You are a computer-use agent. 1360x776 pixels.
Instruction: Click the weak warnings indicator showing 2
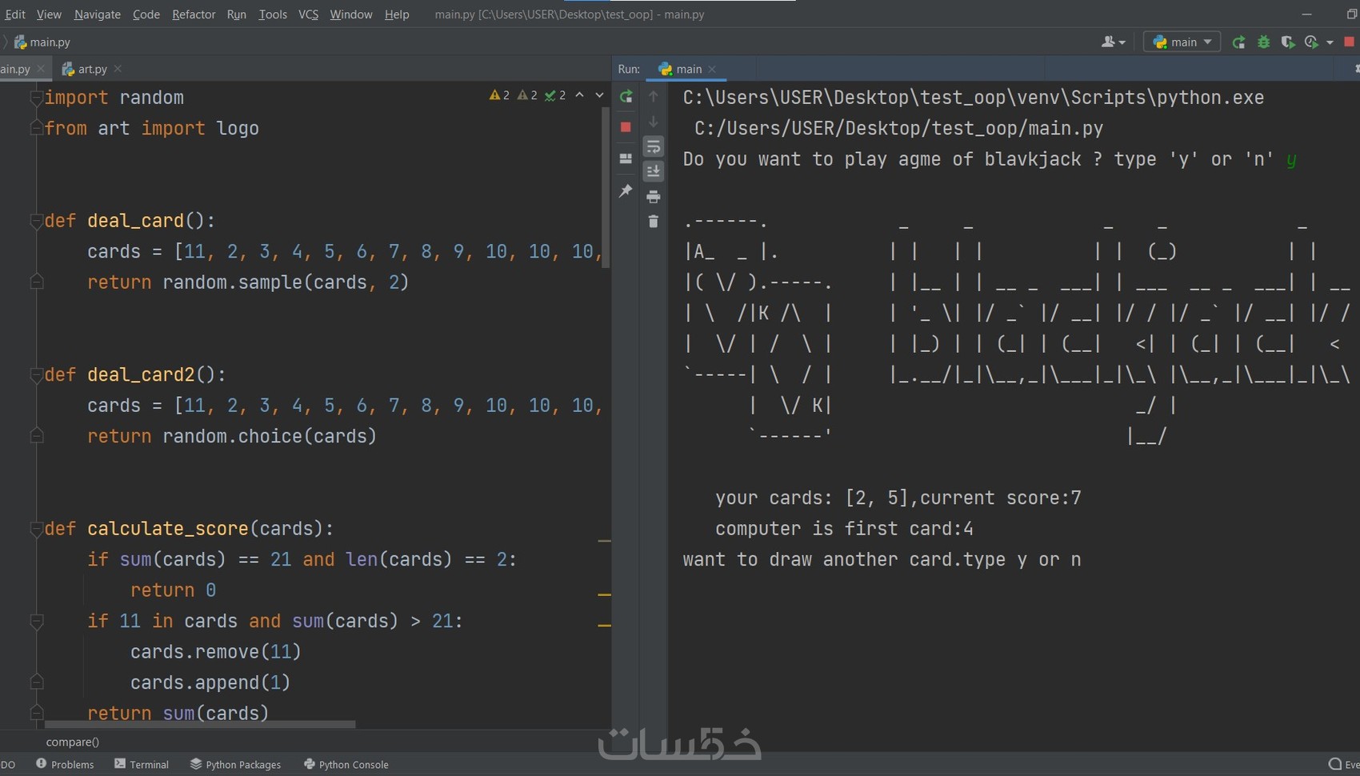click(527, 95)
